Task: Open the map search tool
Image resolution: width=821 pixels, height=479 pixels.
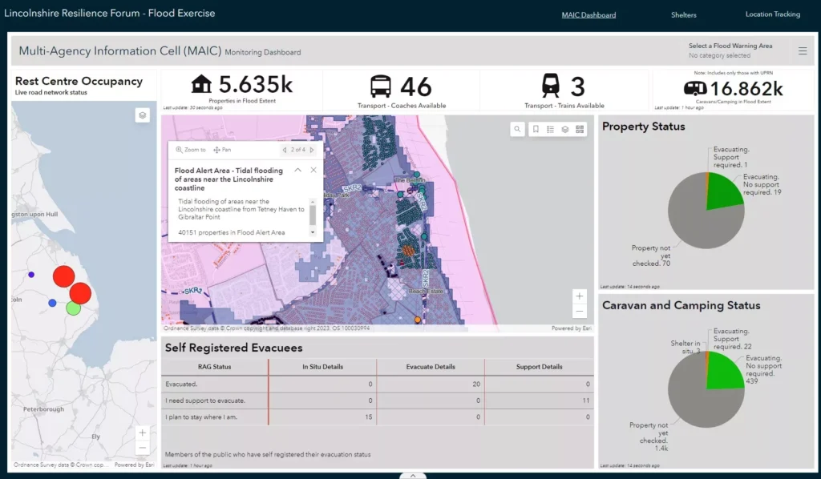Action: pos(518,129)
